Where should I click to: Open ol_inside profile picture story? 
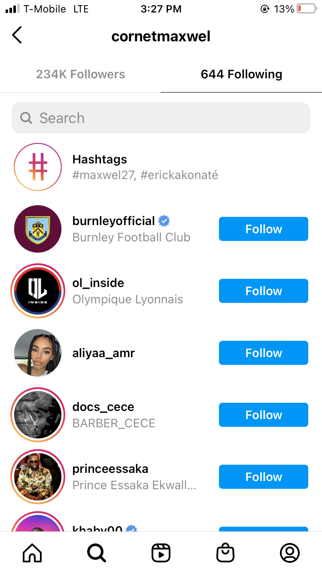38,291
